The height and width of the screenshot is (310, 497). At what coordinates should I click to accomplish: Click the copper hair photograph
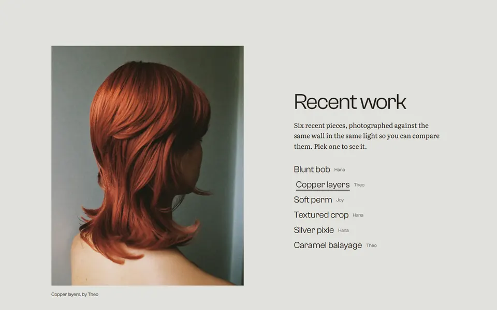click(x=148, y=166)
